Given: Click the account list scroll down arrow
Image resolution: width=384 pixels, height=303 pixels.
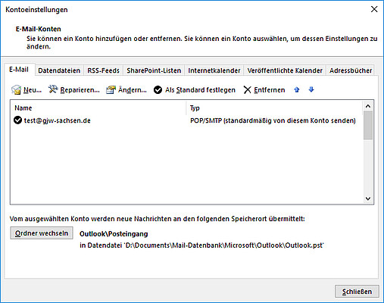Looking at the screenshot, I should (x=368, y=198).
